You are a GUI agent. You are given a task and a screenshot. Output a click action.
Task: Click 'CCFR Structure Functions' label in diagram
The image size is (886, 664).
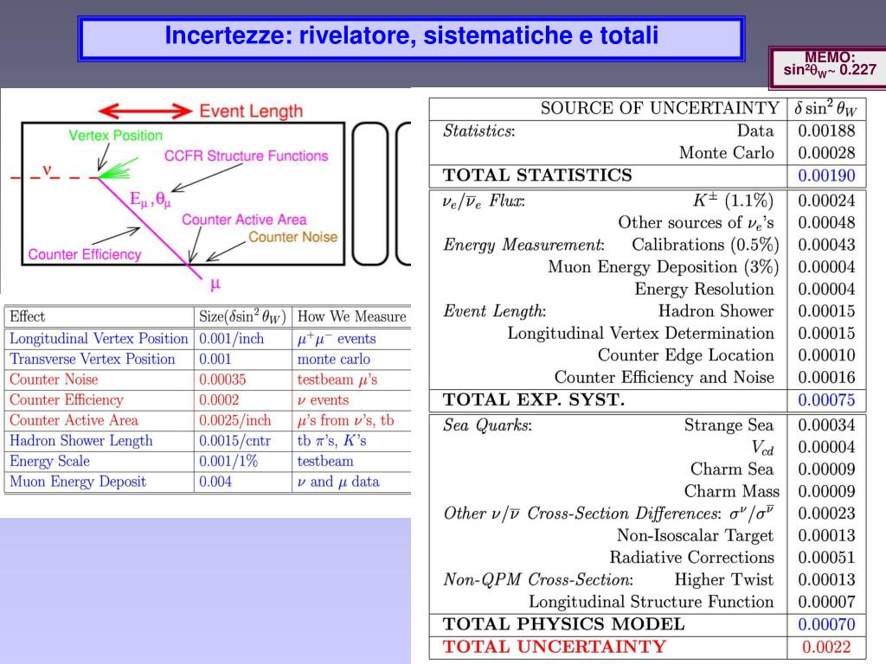pyautogui.click(x=246, y=156)
